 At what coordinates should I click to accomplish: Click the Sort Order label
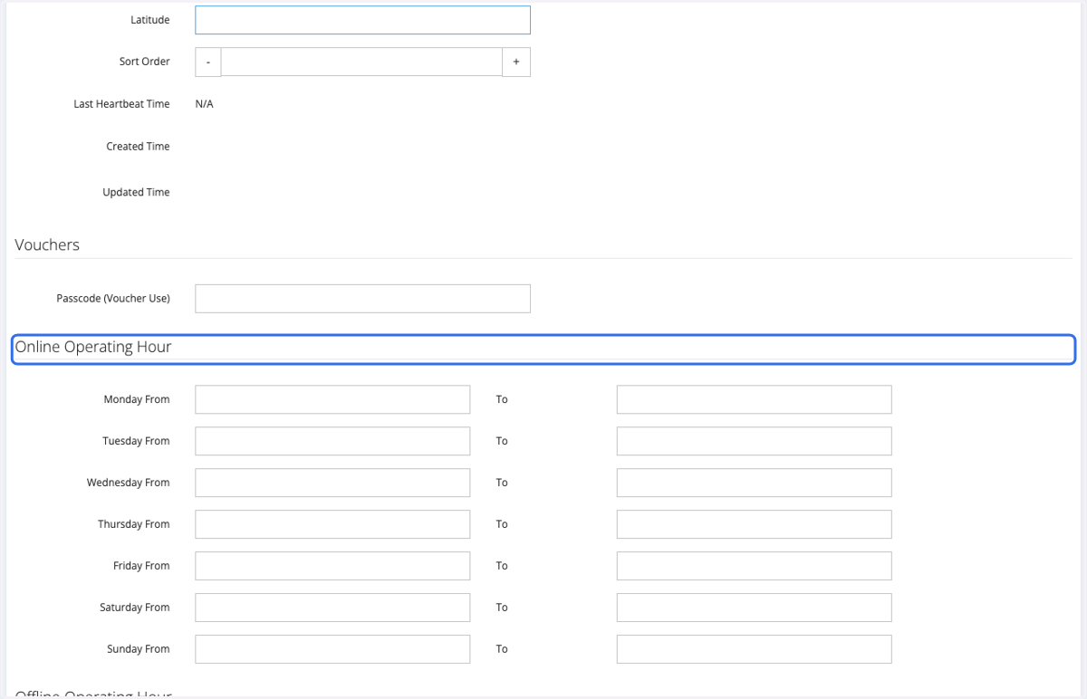(144, 62)
